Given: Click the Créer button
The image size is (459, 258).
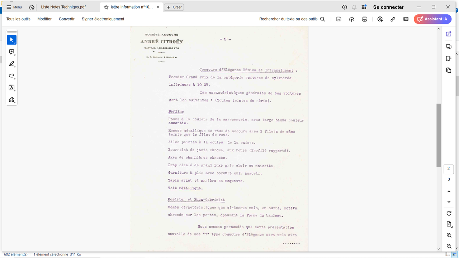Looking at the screenshot, I should (174, 7).
